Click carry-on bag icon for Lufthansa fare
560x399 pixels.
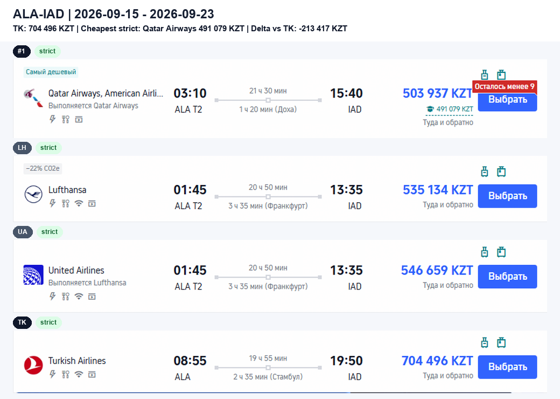pos(484,171)
